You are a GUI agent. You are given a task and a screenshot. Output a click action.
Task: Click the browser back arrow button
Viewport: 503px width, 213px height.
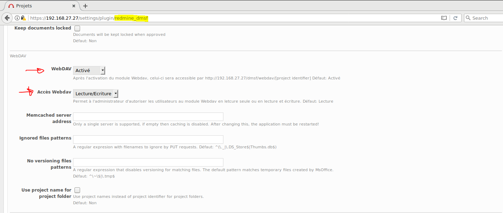(7, 18)
